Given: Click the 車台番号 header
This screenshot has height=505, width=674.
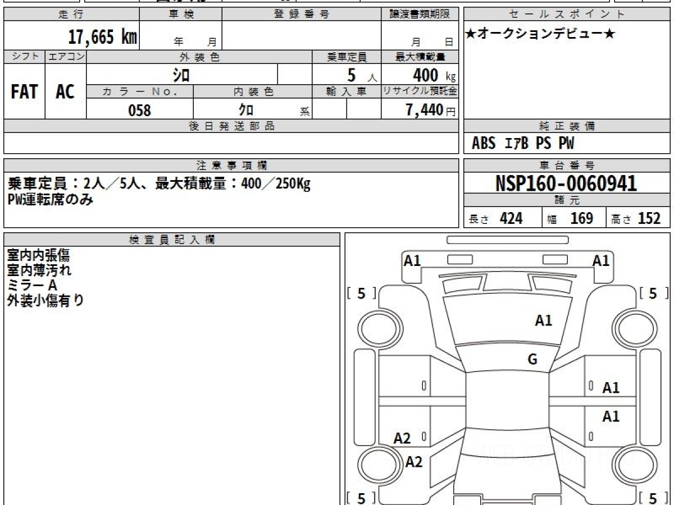Looking at the screenshot, I should pyautogui.click(x=567, y=166).
